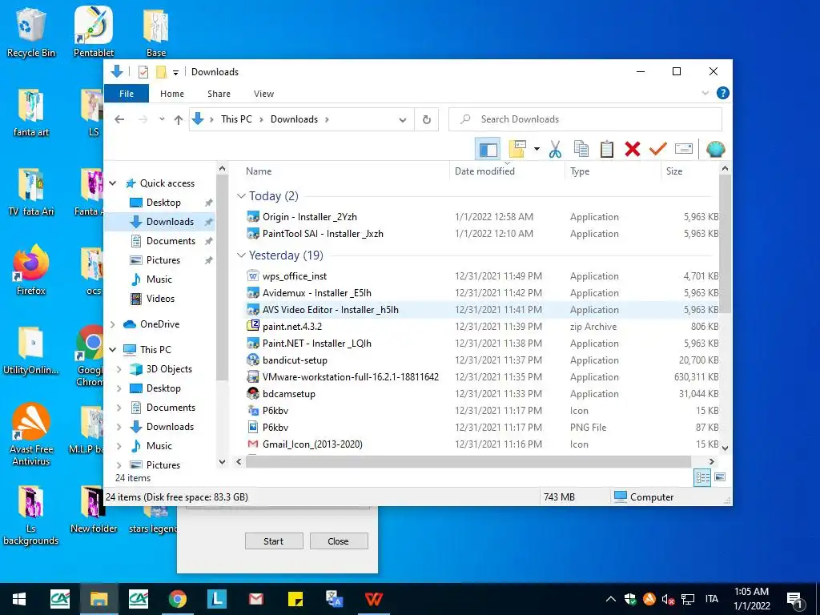Open dropdown arrow beside new folder icon

point(537,150)
